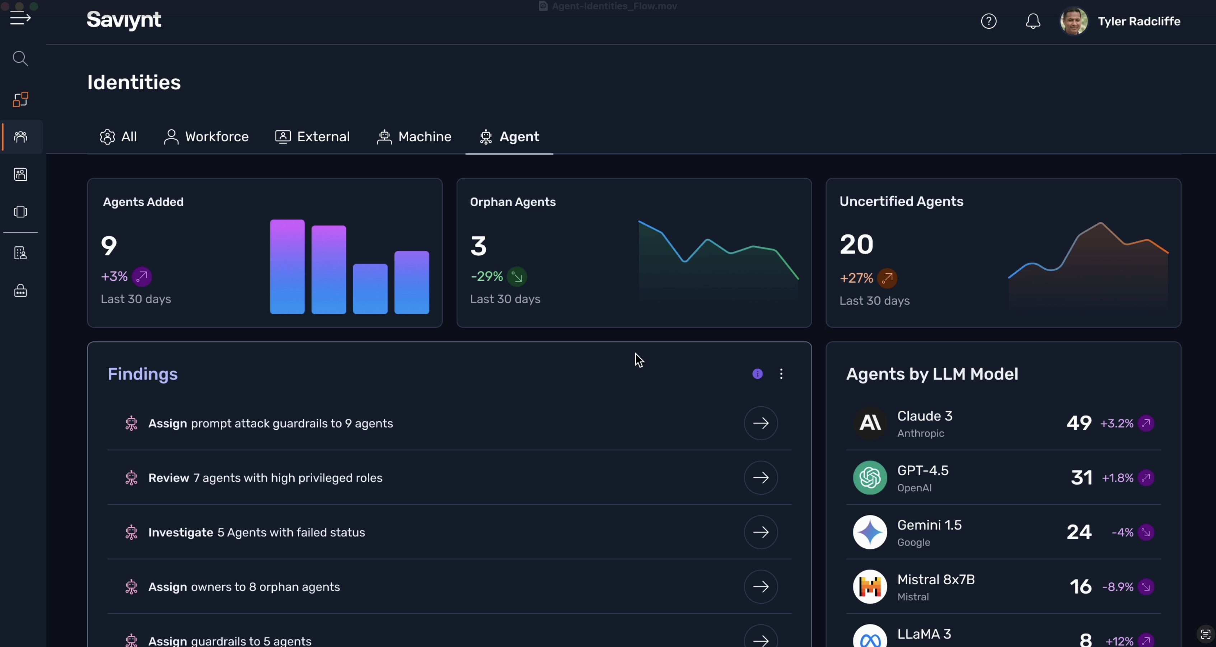Open arrow for prompt attack guardrails finding
Image resolution: width=1216 pixels, height=647 pixels.
[x=761, y=423]
